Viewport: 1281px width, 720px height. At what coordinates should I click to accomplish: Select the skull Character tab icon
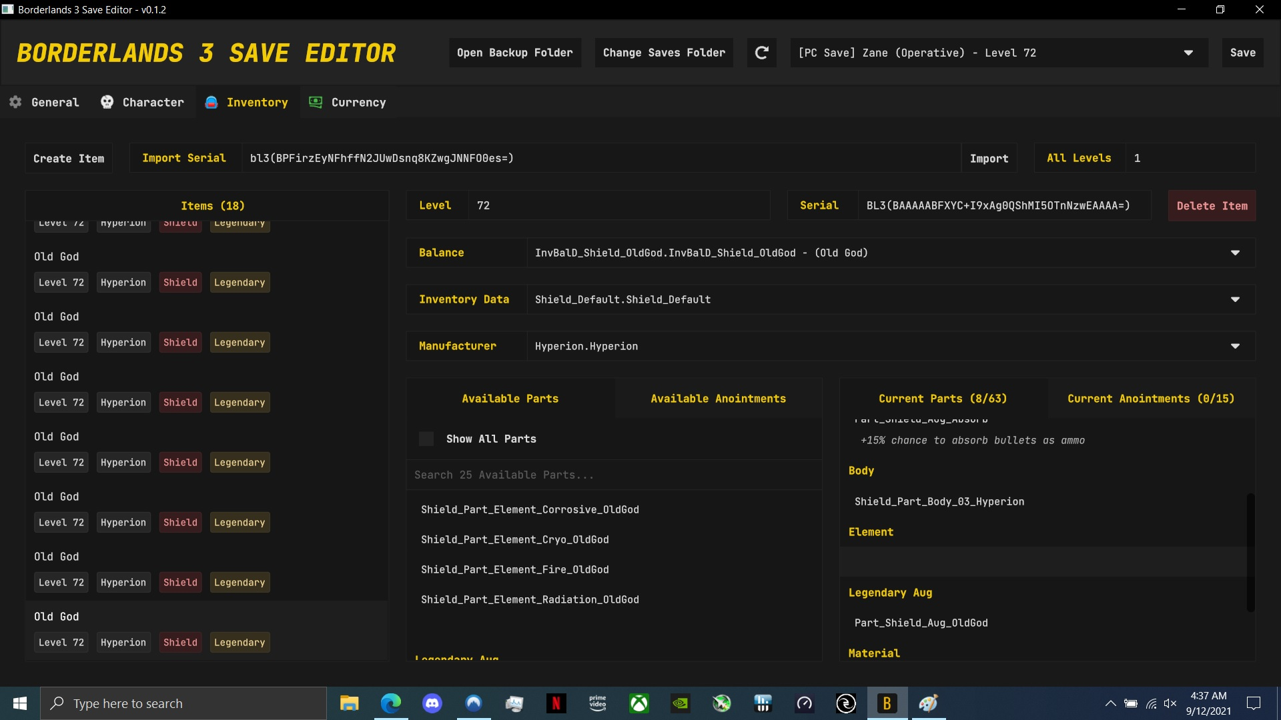[x=107, y=102]
